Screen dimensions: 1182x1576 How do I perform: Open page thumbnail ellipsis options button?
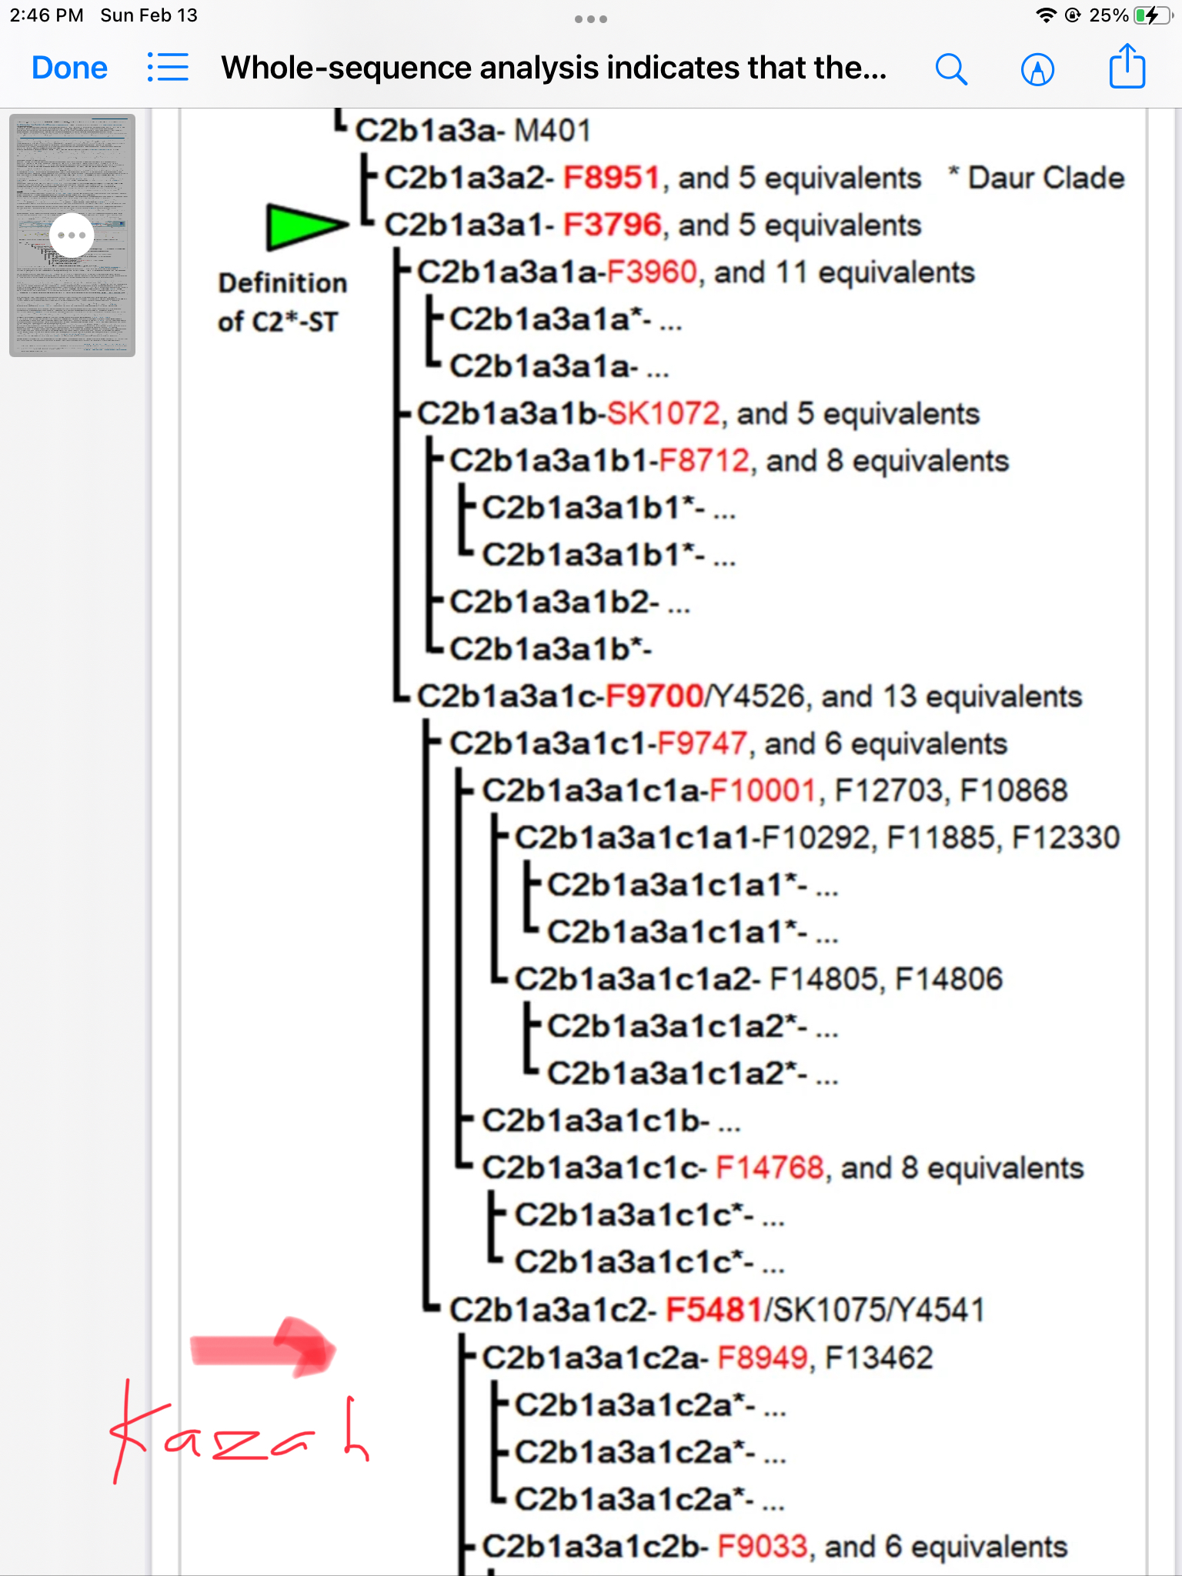coord(72,235)
